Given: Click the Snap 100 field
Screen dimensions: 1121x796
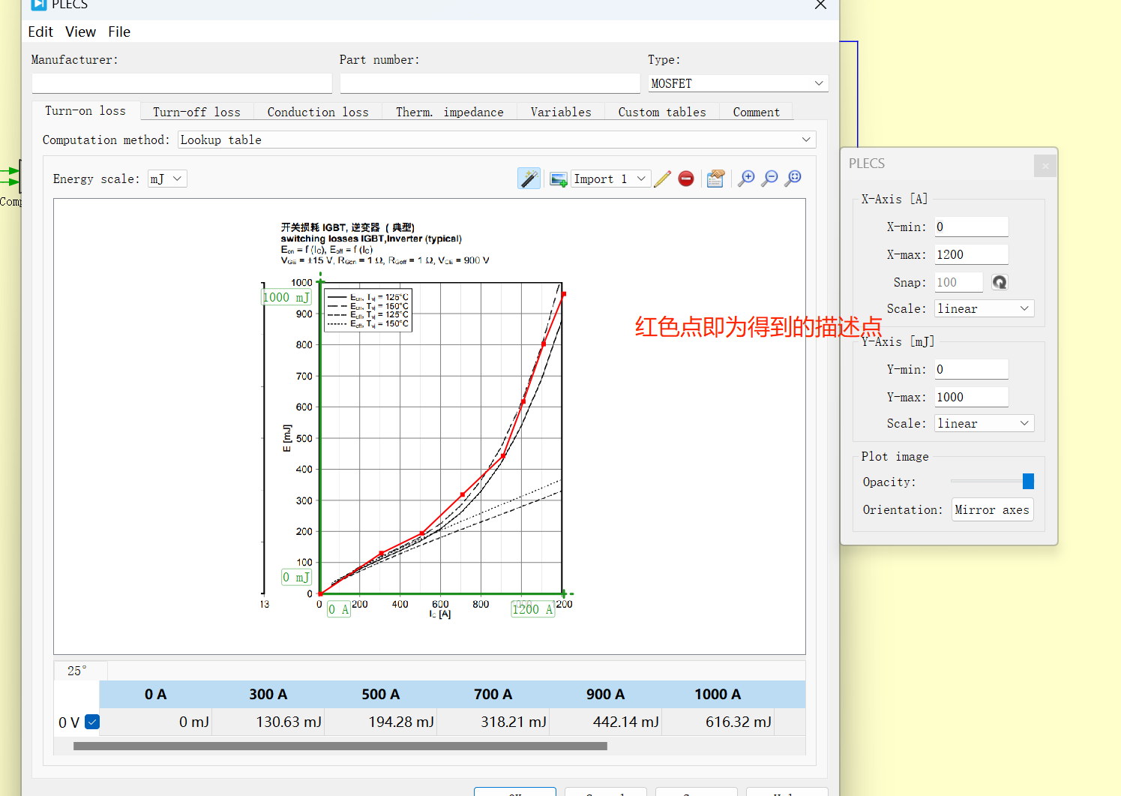Looking at the screenshot, I should (958, 282).
